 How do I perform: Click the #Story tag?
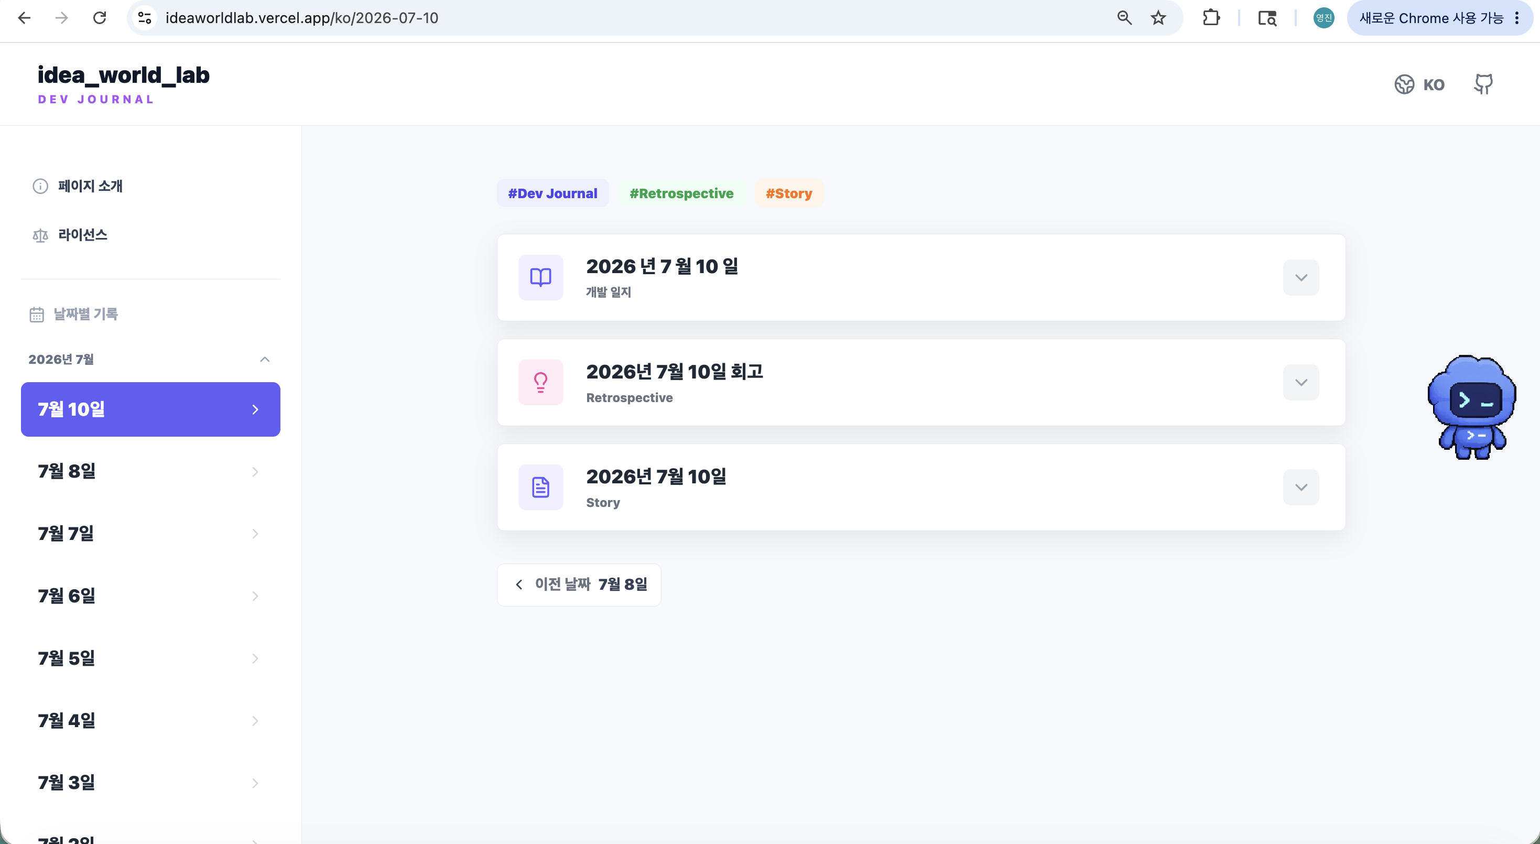tap(788, 193)
